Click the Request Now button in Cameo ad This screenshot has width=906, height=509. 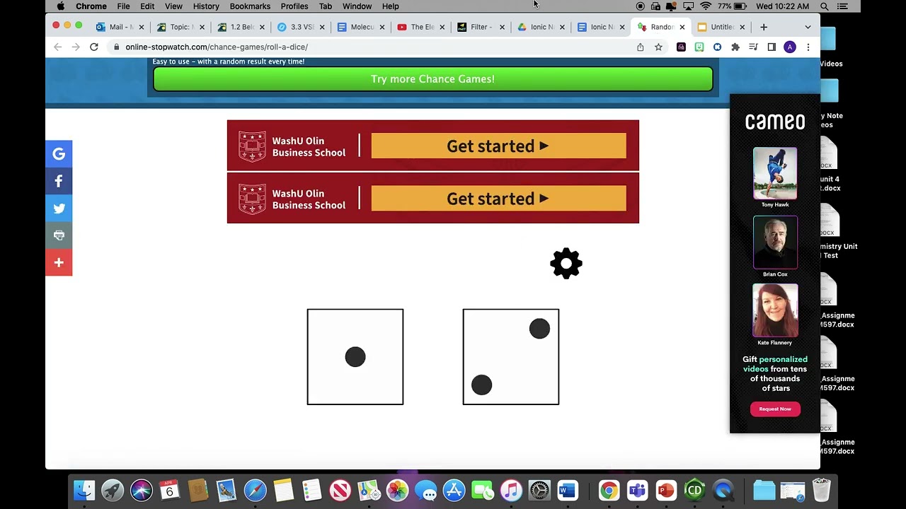pyautogui.click(x=775, y=409)
